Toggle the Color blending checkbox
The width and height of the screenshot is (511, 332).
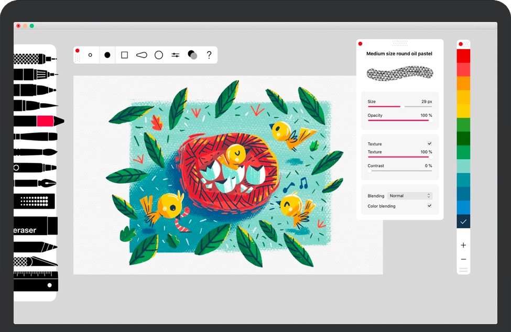pyautogui.click(x=429, y=206)
